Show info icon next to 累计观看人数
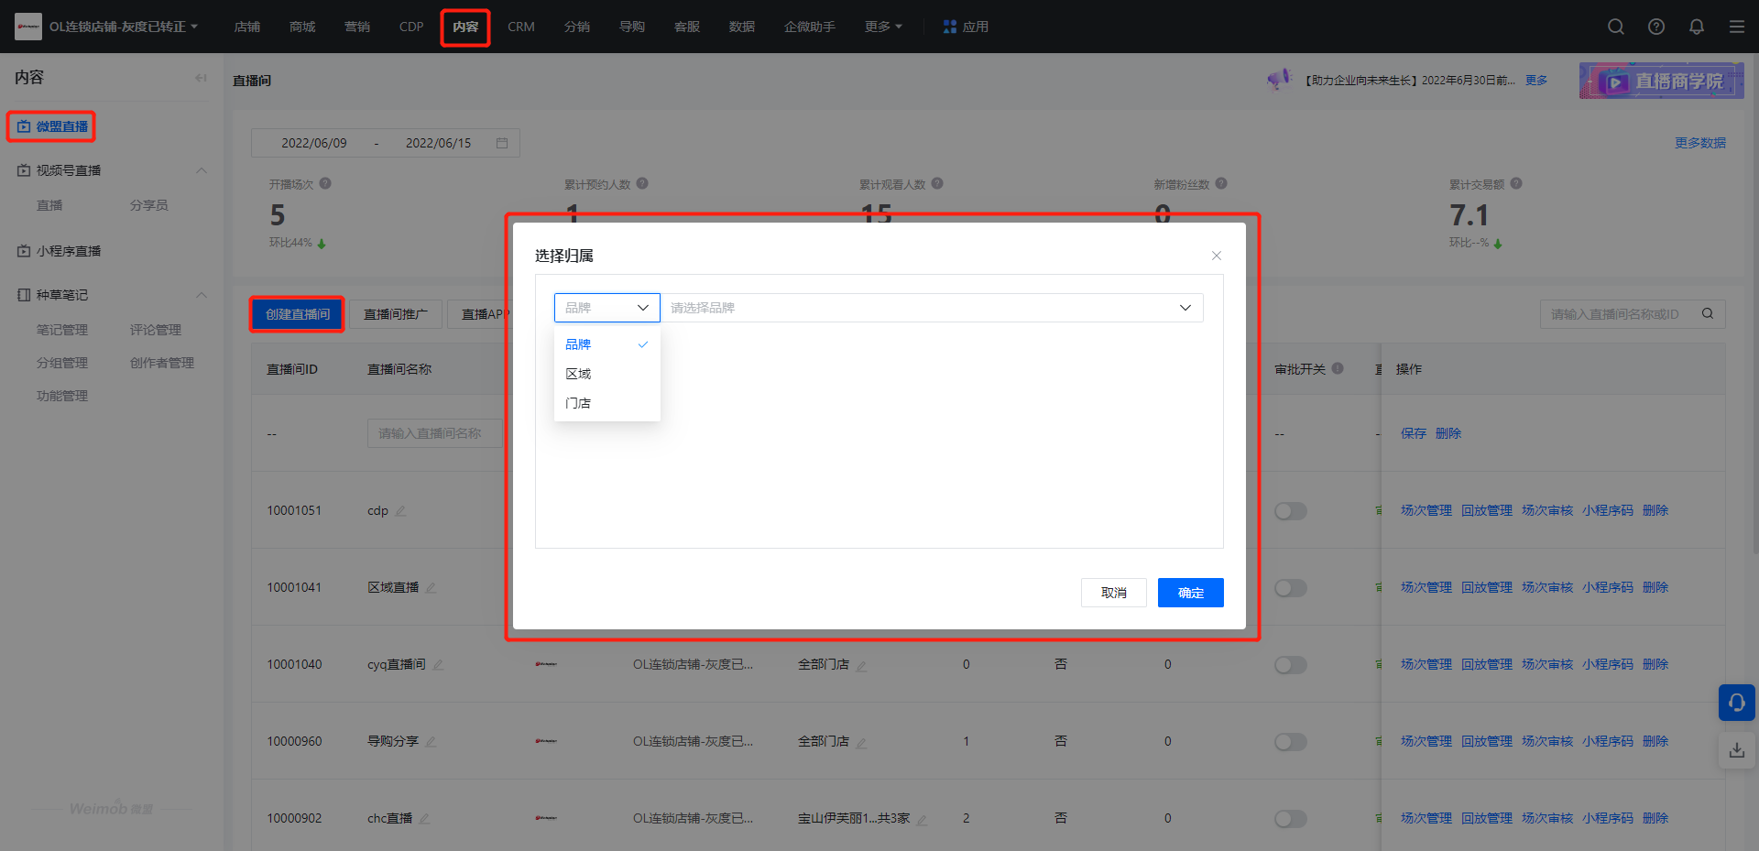 pos(937,183)
